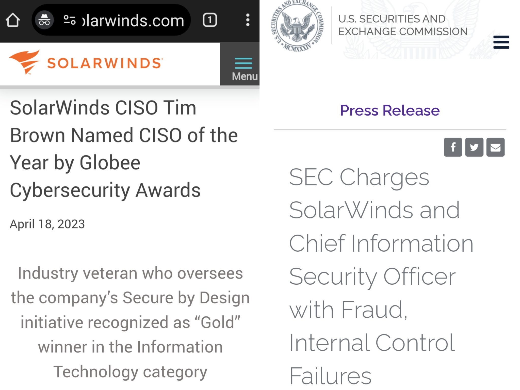The width and height of the screenshot is (520, 390).
Task: Share press release on Facebook
Action: 453,147
